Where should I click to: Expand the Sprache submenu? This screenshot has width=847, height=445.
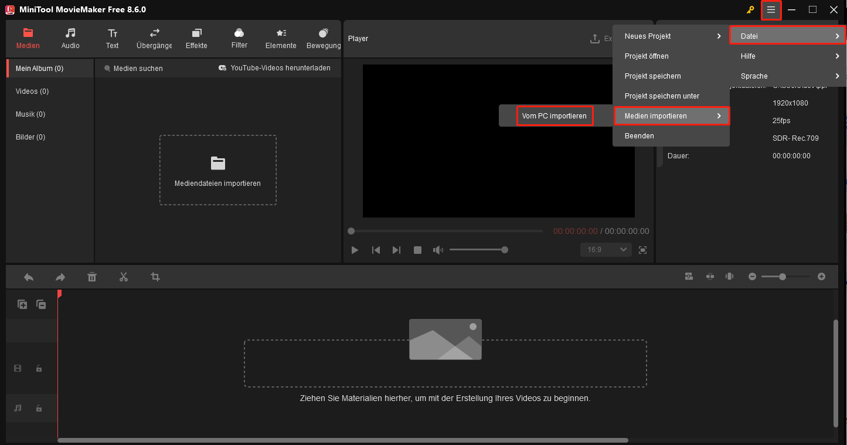[754, 76]
